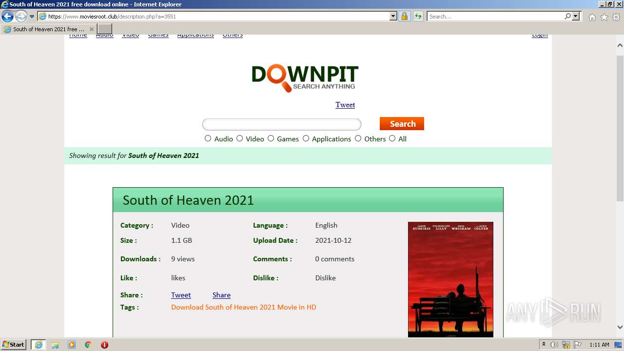Click the orange Search button
The height and width of the screenshot is (351, 624).
click(402, 124)
